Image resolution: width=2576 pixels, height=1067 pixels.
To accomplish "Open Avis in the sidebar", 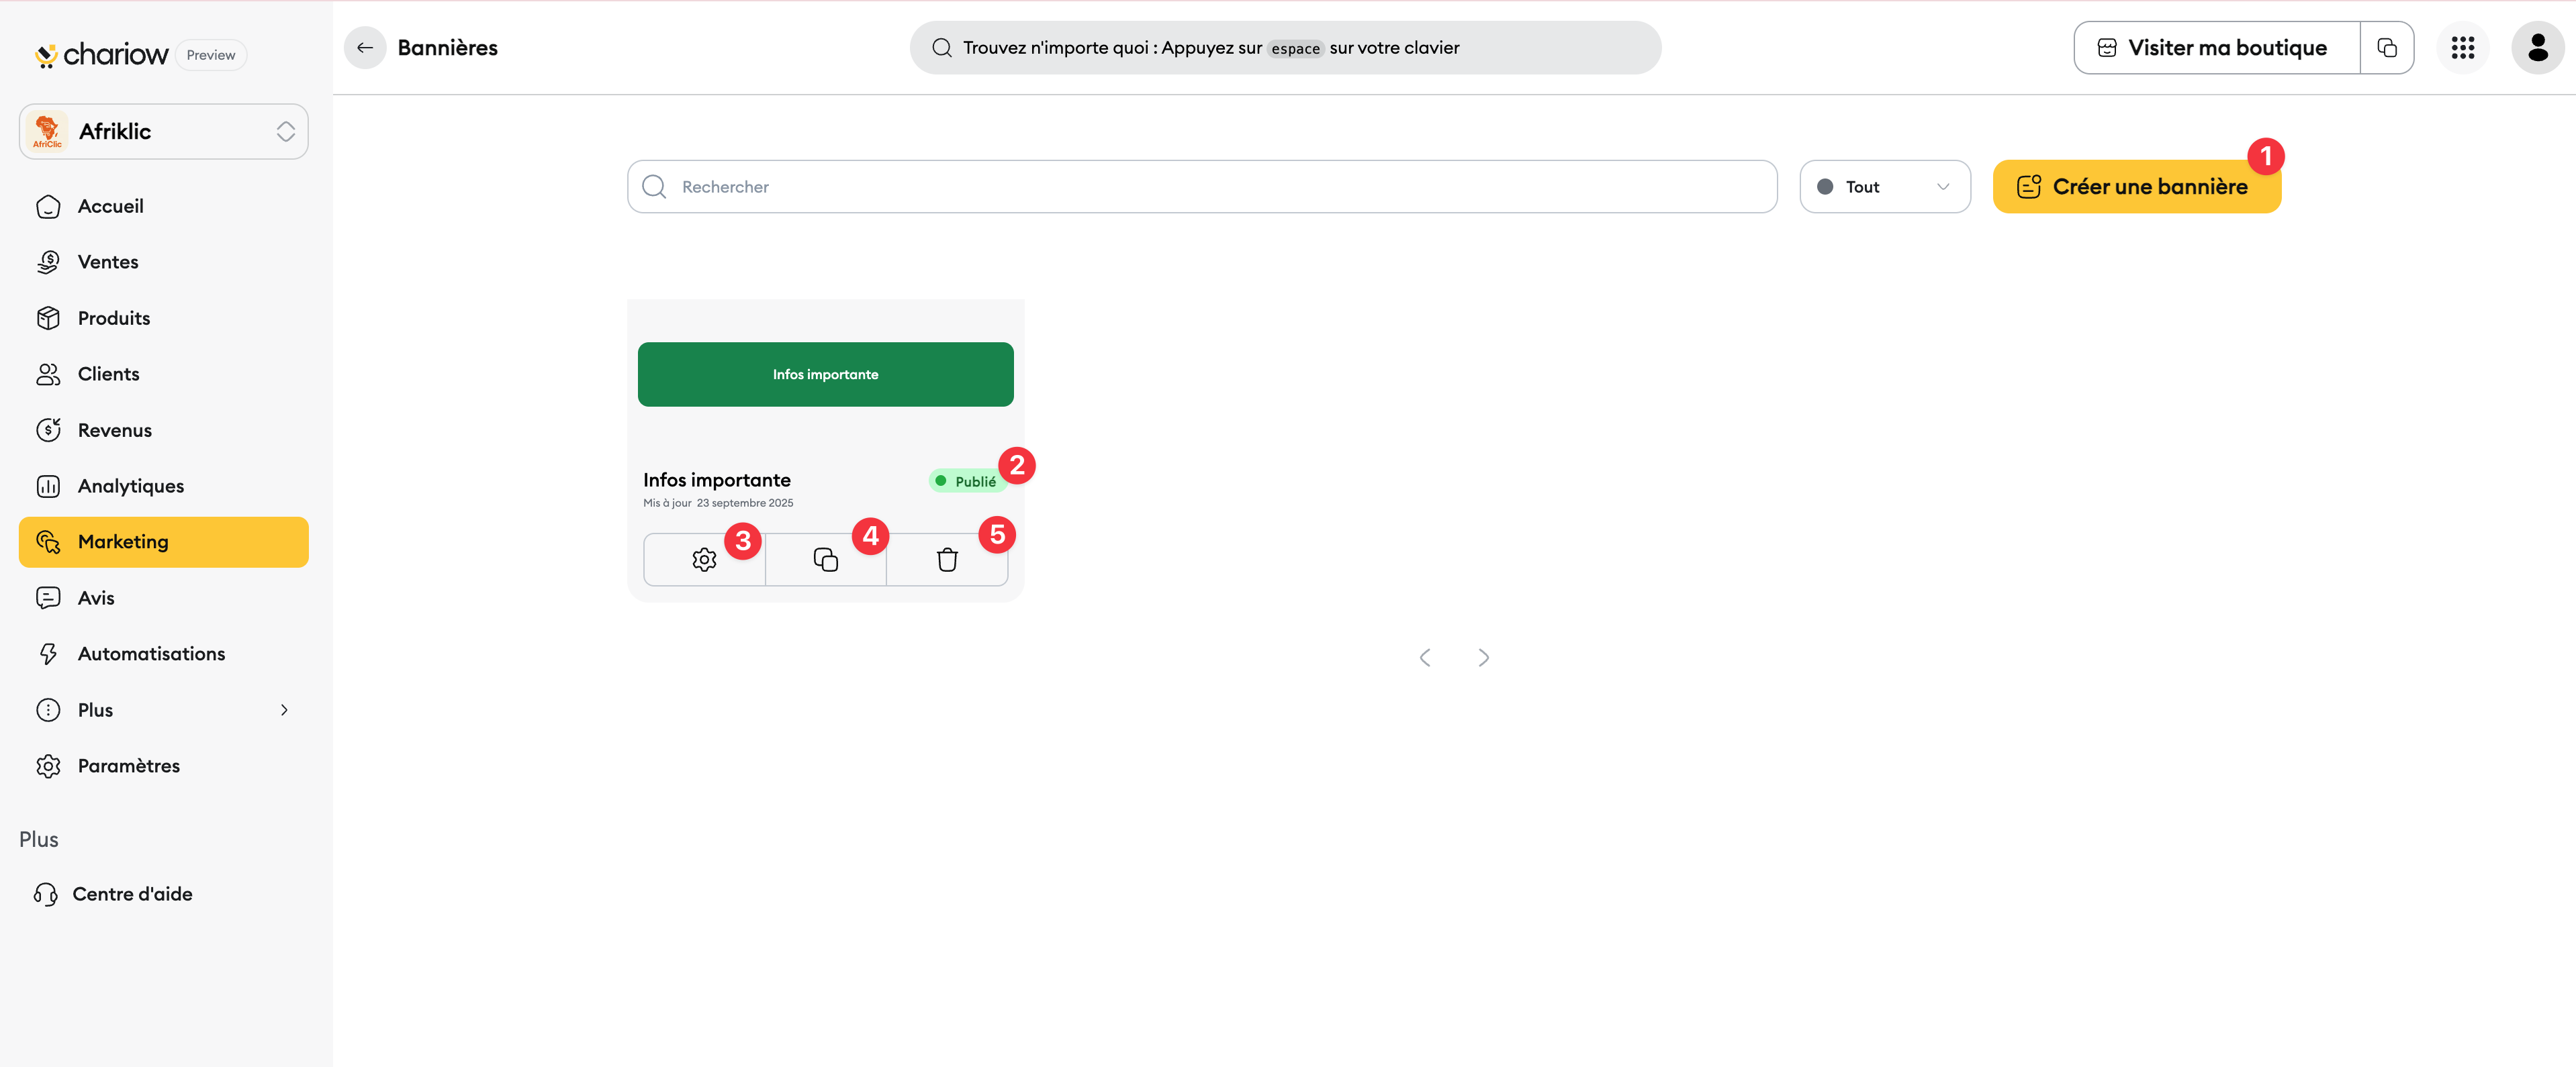I will pos(164,597).
